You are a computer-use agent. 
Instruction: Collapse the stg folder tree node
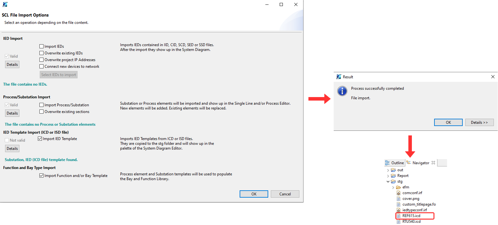(388, 181)
